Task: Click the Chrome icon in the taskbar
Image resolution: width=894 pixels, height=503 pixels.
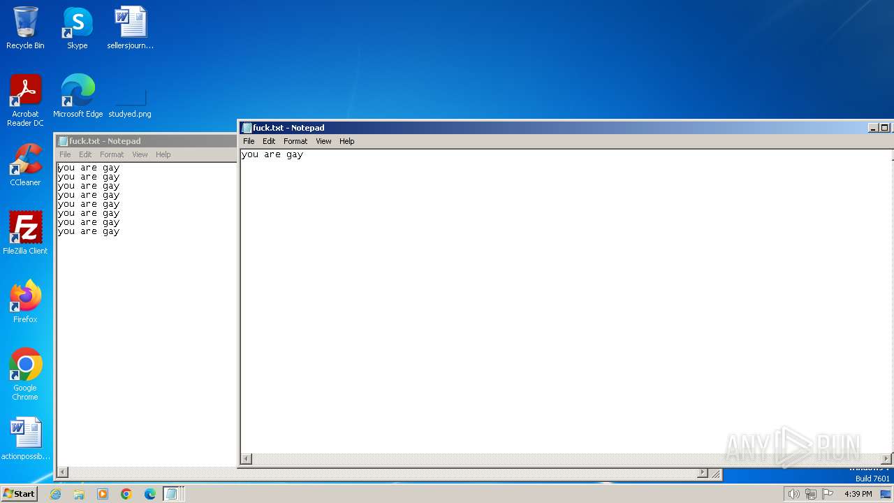Action: click(x=126, y=494)
